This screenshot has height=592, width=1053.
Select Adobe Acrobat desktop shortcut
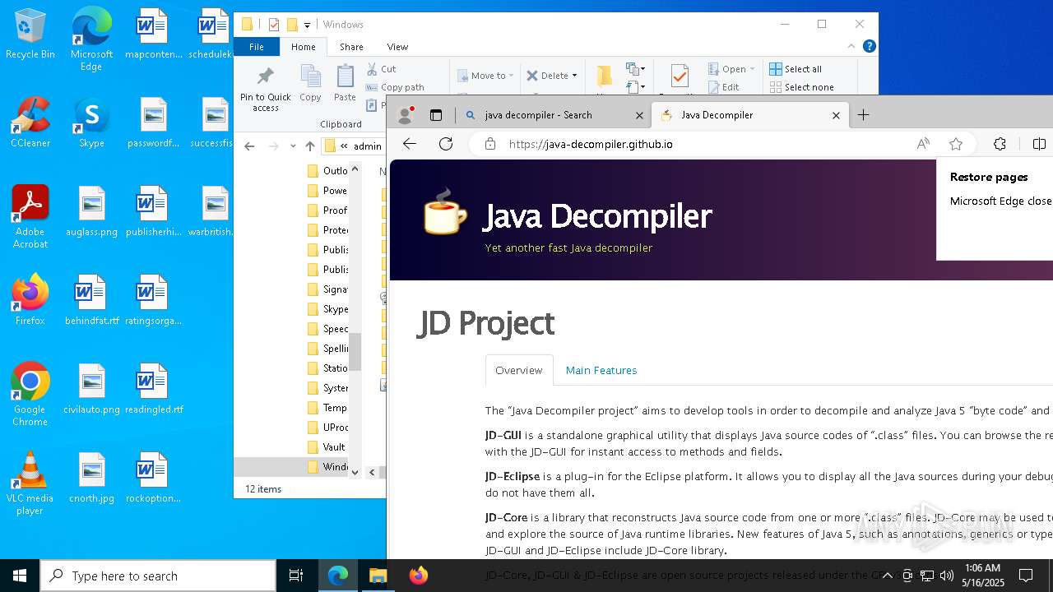(x=30, y=218)
